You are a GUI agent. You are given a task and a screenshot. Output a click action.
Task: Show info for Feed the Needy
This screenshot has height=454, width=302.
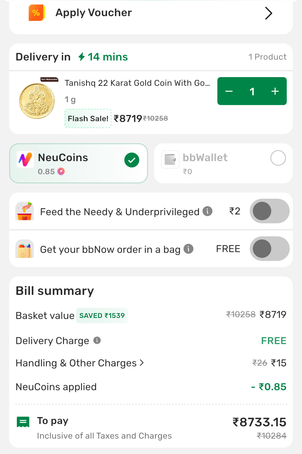coord(207,211)
